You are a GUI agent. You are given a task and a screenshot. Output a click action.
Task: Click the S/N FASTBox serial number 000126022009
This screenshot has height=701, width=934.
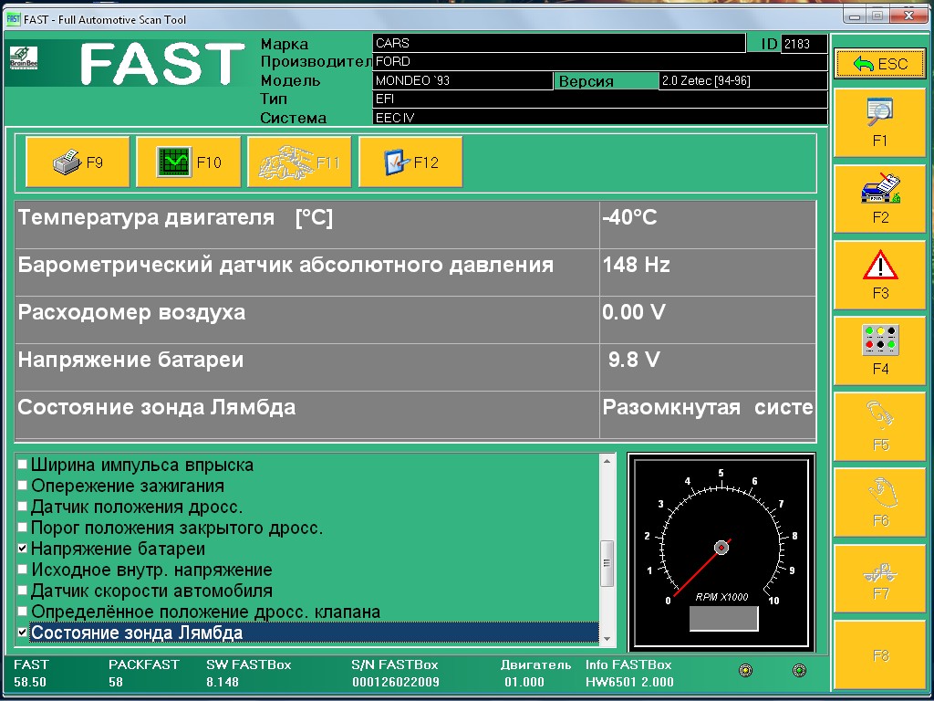point(396,682)
